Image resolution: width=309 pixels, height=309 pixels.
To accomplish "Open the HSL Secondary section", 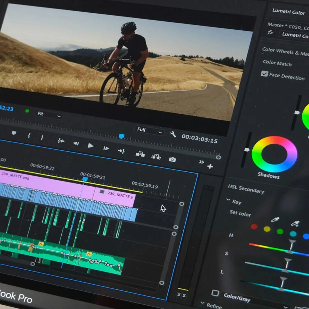I will pyautogui.click(x=246, y=189).
